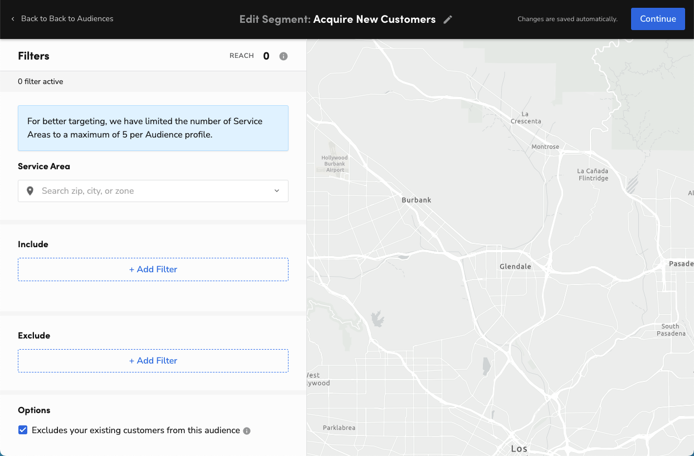Click the location pin icon in Service Area search
The height and width of the screenshot is (456, 694).
[x=31, y=190]
